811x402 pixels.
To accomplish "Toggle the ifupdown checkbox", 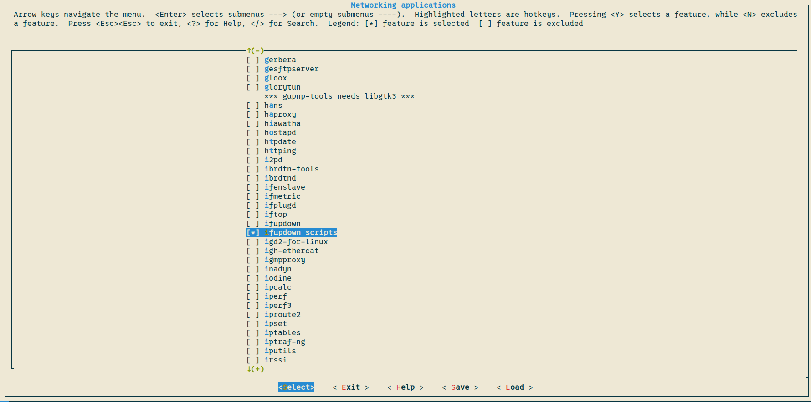I will tap(253, 224).
